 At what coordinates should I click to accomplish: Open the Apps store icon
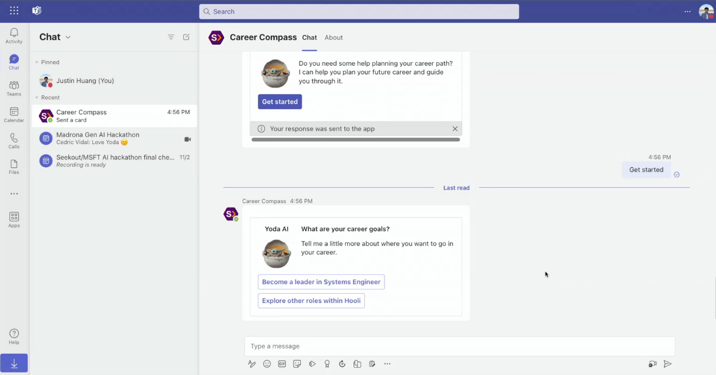tap(14, 219)
